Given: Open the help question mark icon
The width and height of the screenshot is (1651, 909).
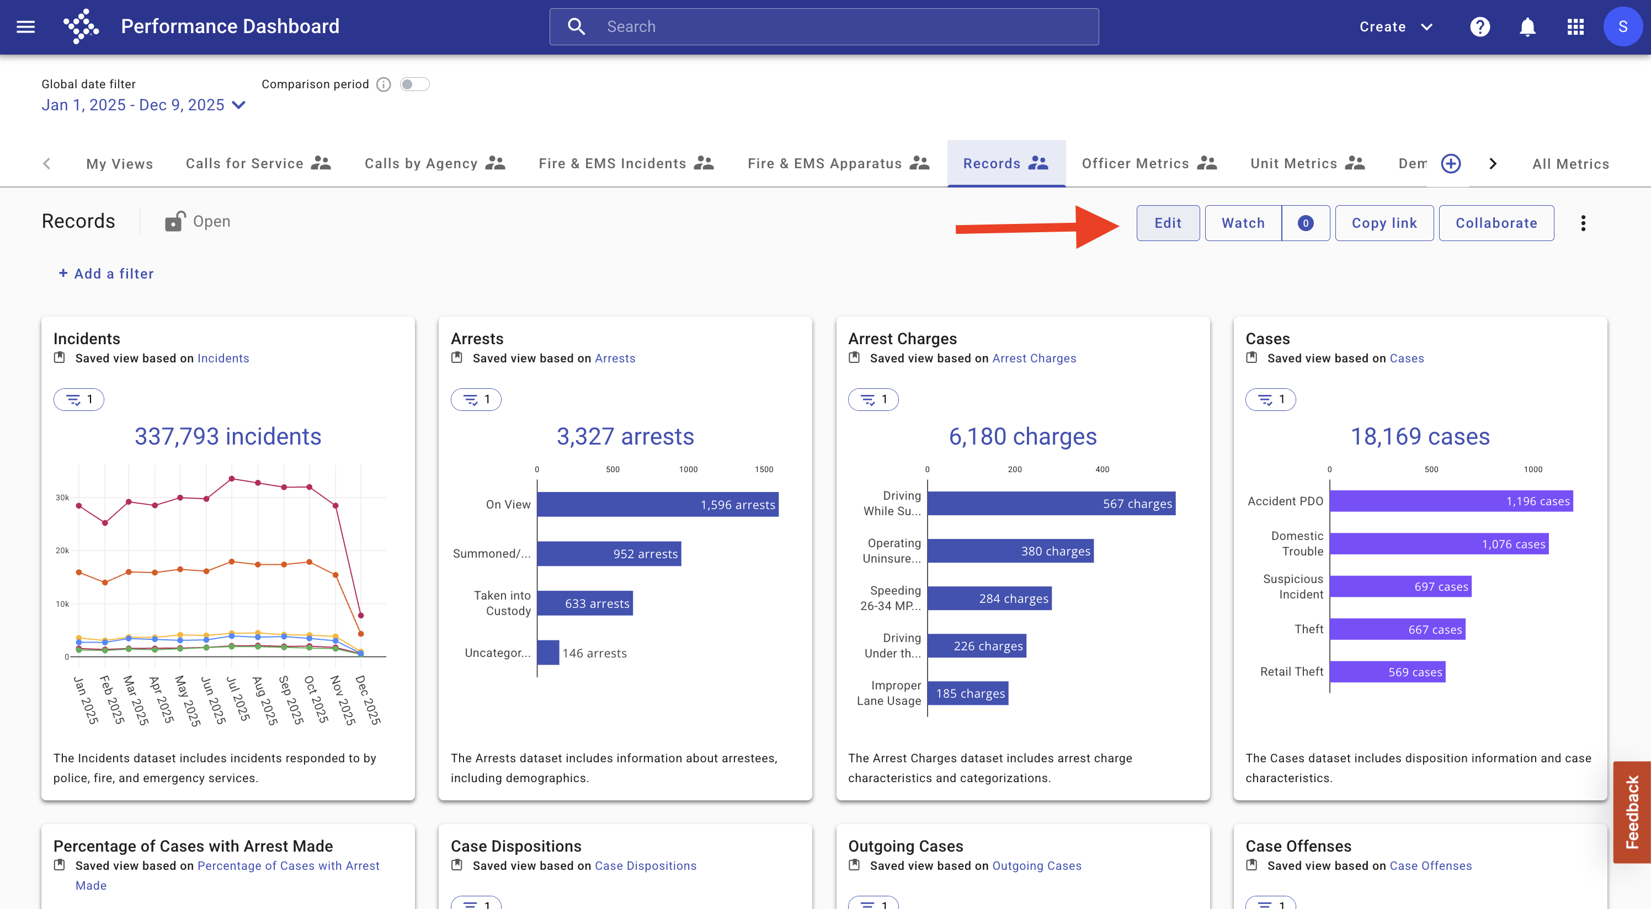Looking at the screenshot, I should [1480, 26].
